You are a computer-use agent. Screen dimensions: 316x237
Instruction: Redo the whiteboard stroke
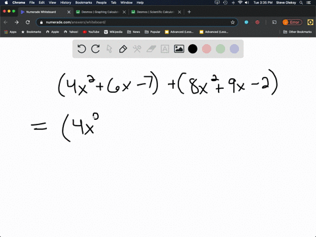95,49
